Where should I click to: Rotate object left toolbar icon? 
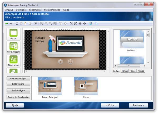point(71,24)
